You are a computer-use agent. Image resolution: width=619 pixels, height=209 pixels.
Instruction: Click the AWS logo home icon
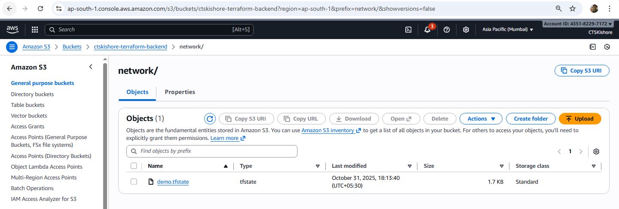coord(12,30)
